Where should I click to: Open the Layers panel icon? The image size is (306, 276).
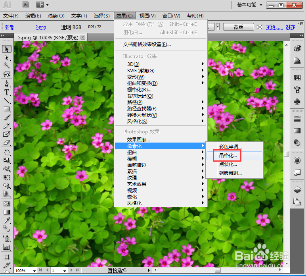click(297, 189)
